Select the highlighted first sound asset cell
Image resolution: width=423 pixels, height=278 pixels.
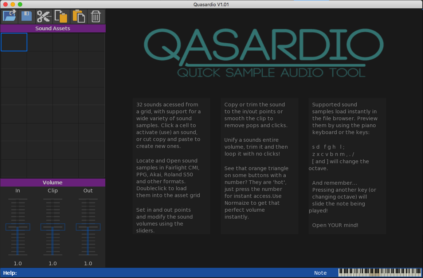tap(14, 42)
